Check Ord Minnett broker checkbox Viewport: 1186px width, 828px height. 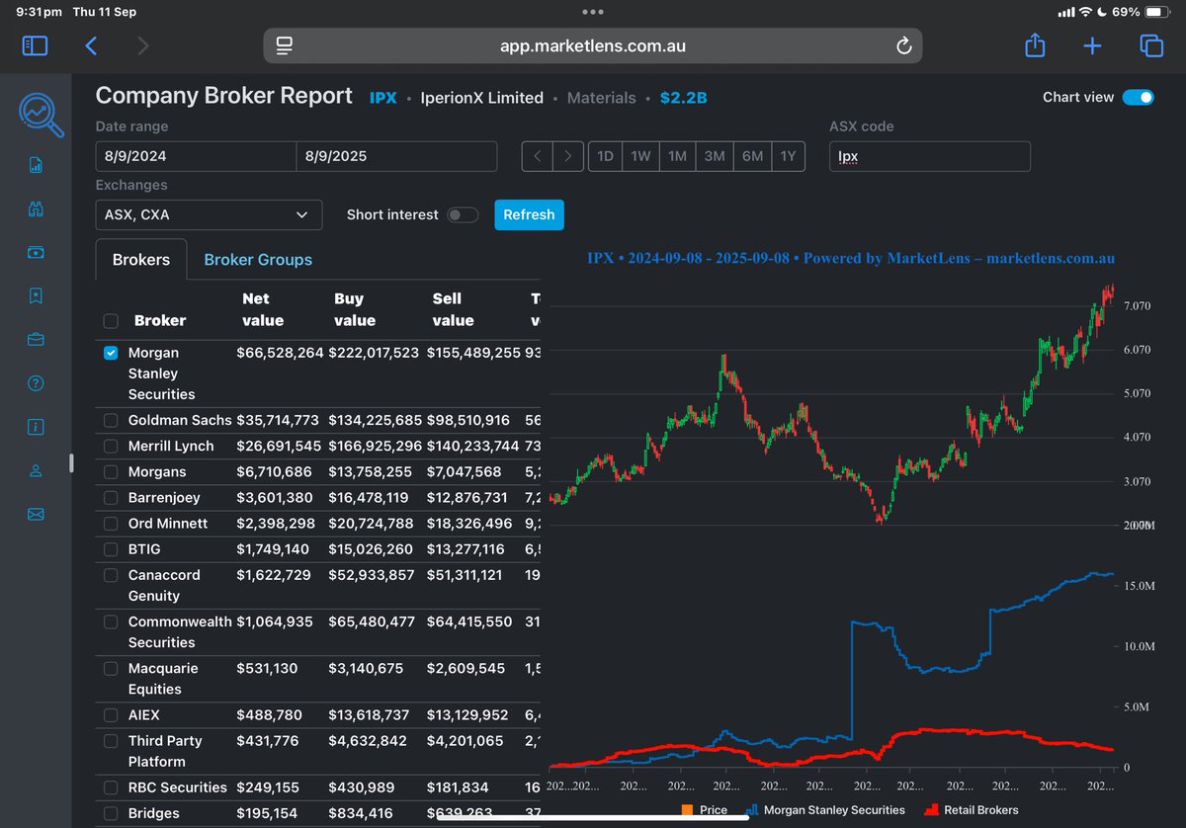coord(111,523)
